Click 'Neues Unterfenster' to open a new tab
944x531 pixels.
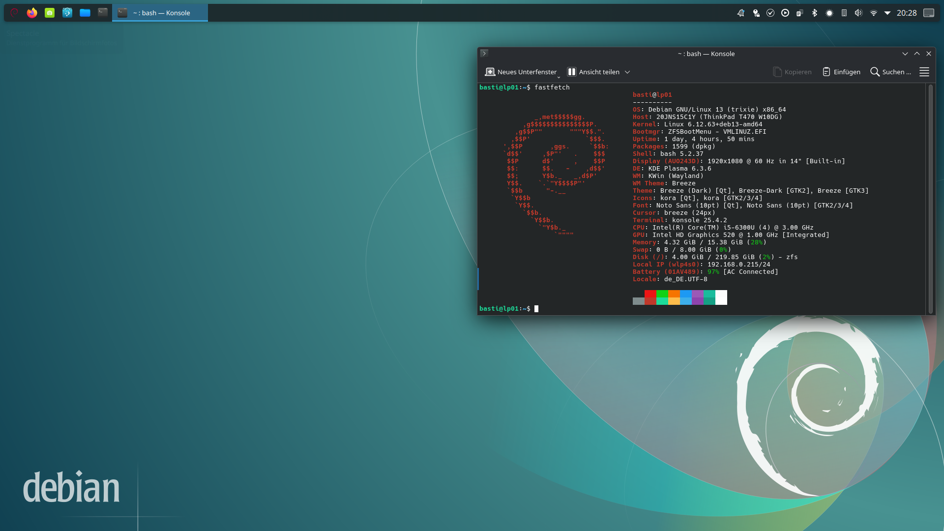pos(521,72)
